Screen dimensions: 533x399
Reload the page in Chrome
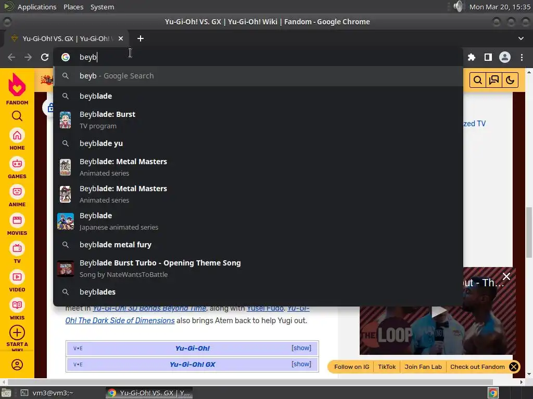coord(45,57)
